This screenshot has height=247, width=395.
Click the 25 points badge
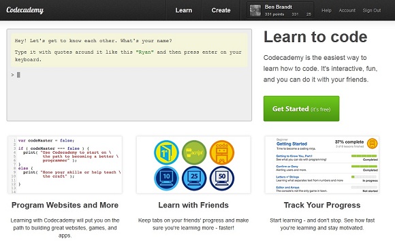tap(194, 178)
